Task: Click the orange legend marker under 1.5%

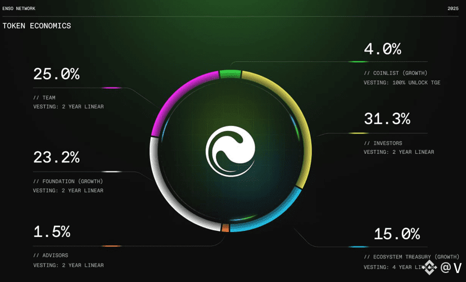Action: pyautogui.click(x=111, y=246)
